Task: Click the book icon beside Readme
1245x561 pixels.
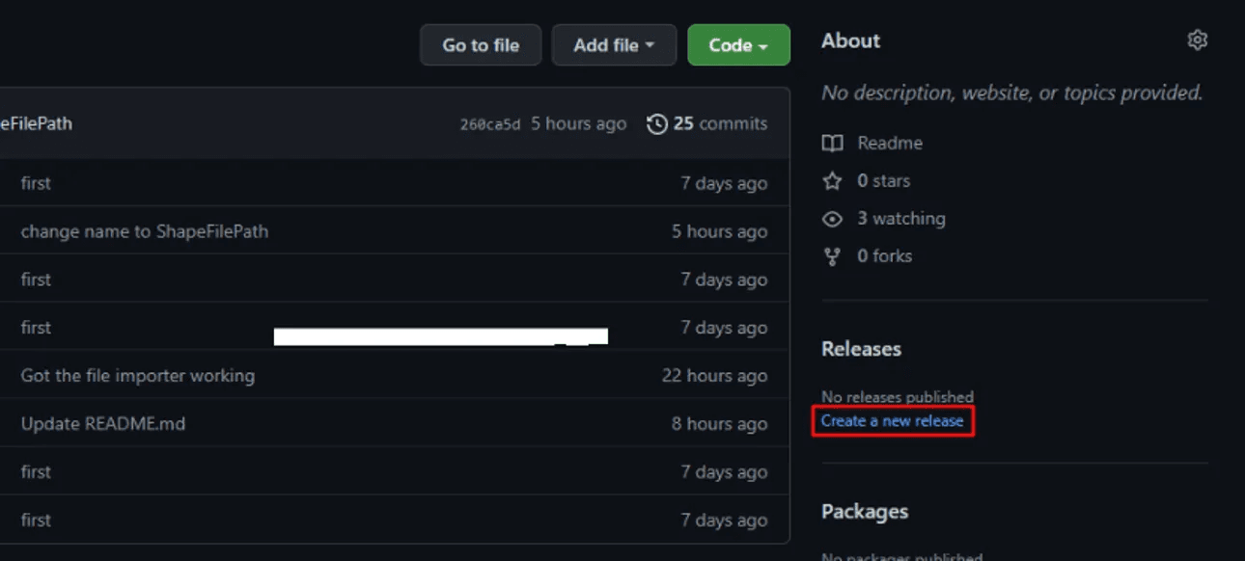Action: pyautogui.click(x=832, y=144)
